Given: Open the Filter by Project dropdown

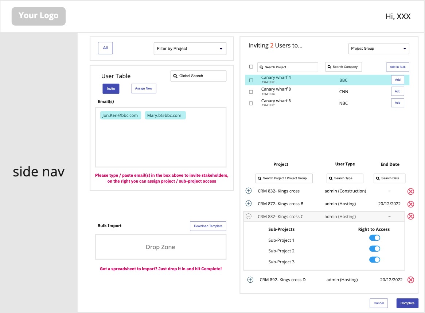Looking at the screenshot, I should (x=190, y=49).
